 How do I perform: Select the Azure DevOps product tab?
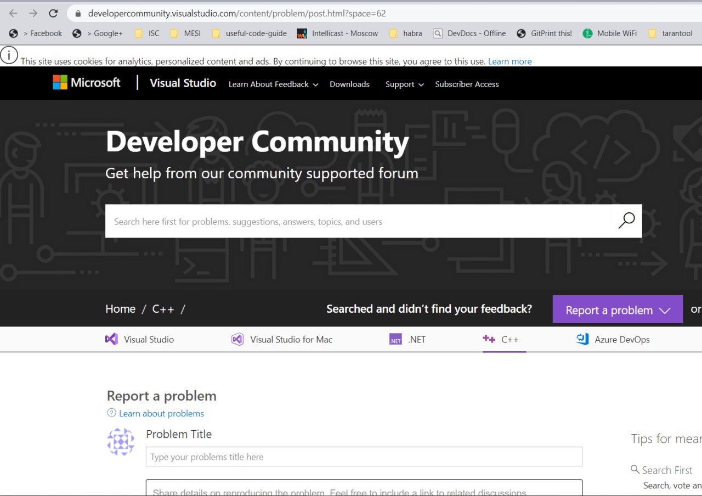click(x=613, y=340)
